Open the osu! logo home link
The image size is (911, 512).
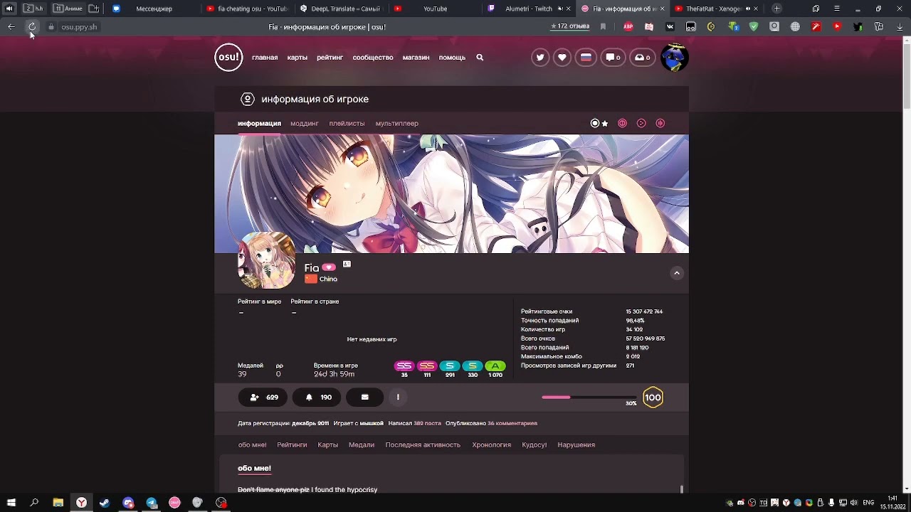[x=228, y=58]
